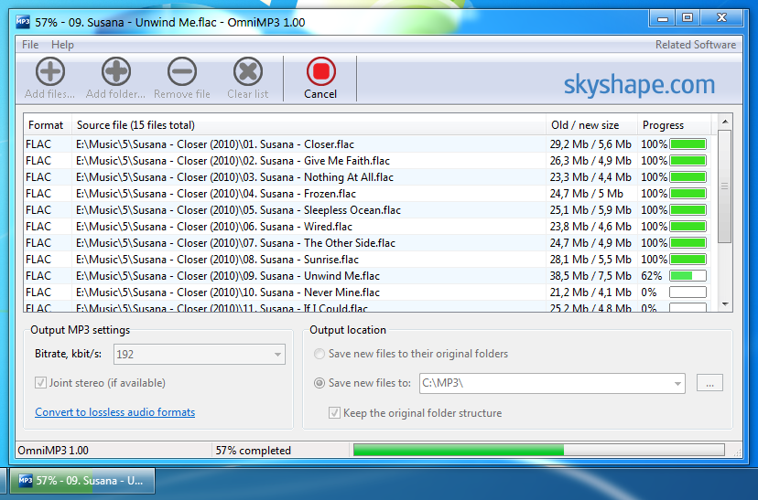Click the Add folder toolbar icon
The width and height of the screenshot is (758, 500).
(x=115, y=71)
